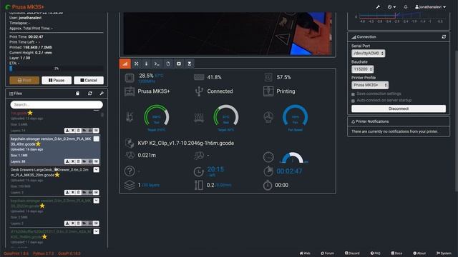
Task: Click last action icon in Desk Drawers row
Action: 96,192
